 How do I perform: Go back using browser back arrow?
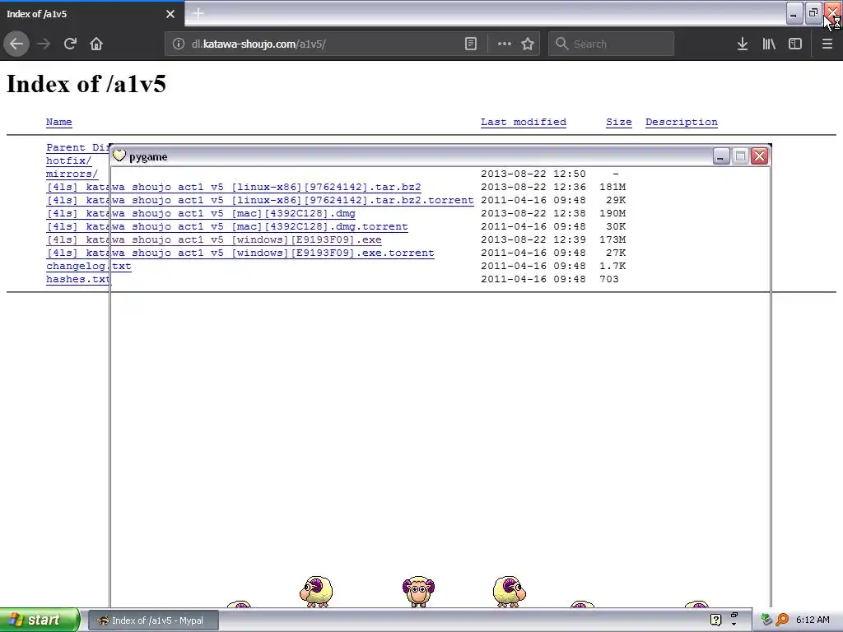(16, 44)
